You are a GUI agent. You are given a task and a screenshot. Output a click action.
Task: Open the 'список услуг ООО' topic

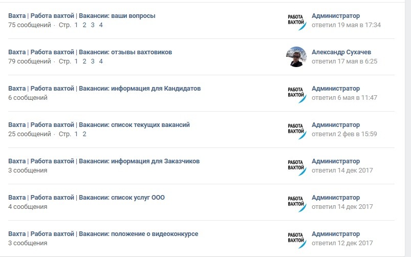coord(86,198)
